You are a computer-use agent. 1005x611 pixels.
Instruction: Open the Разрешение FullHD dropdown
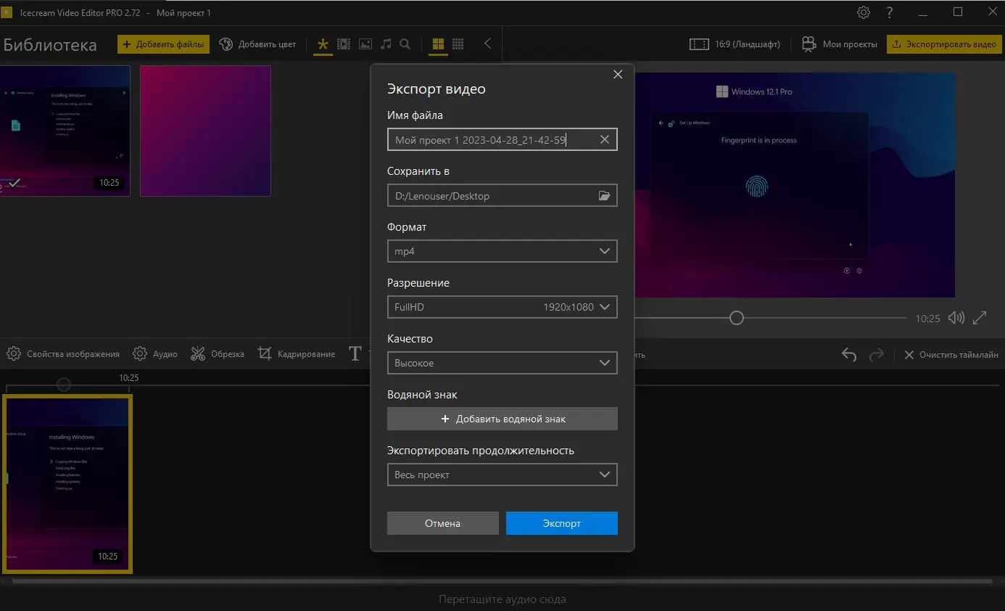tap(502, 307)
